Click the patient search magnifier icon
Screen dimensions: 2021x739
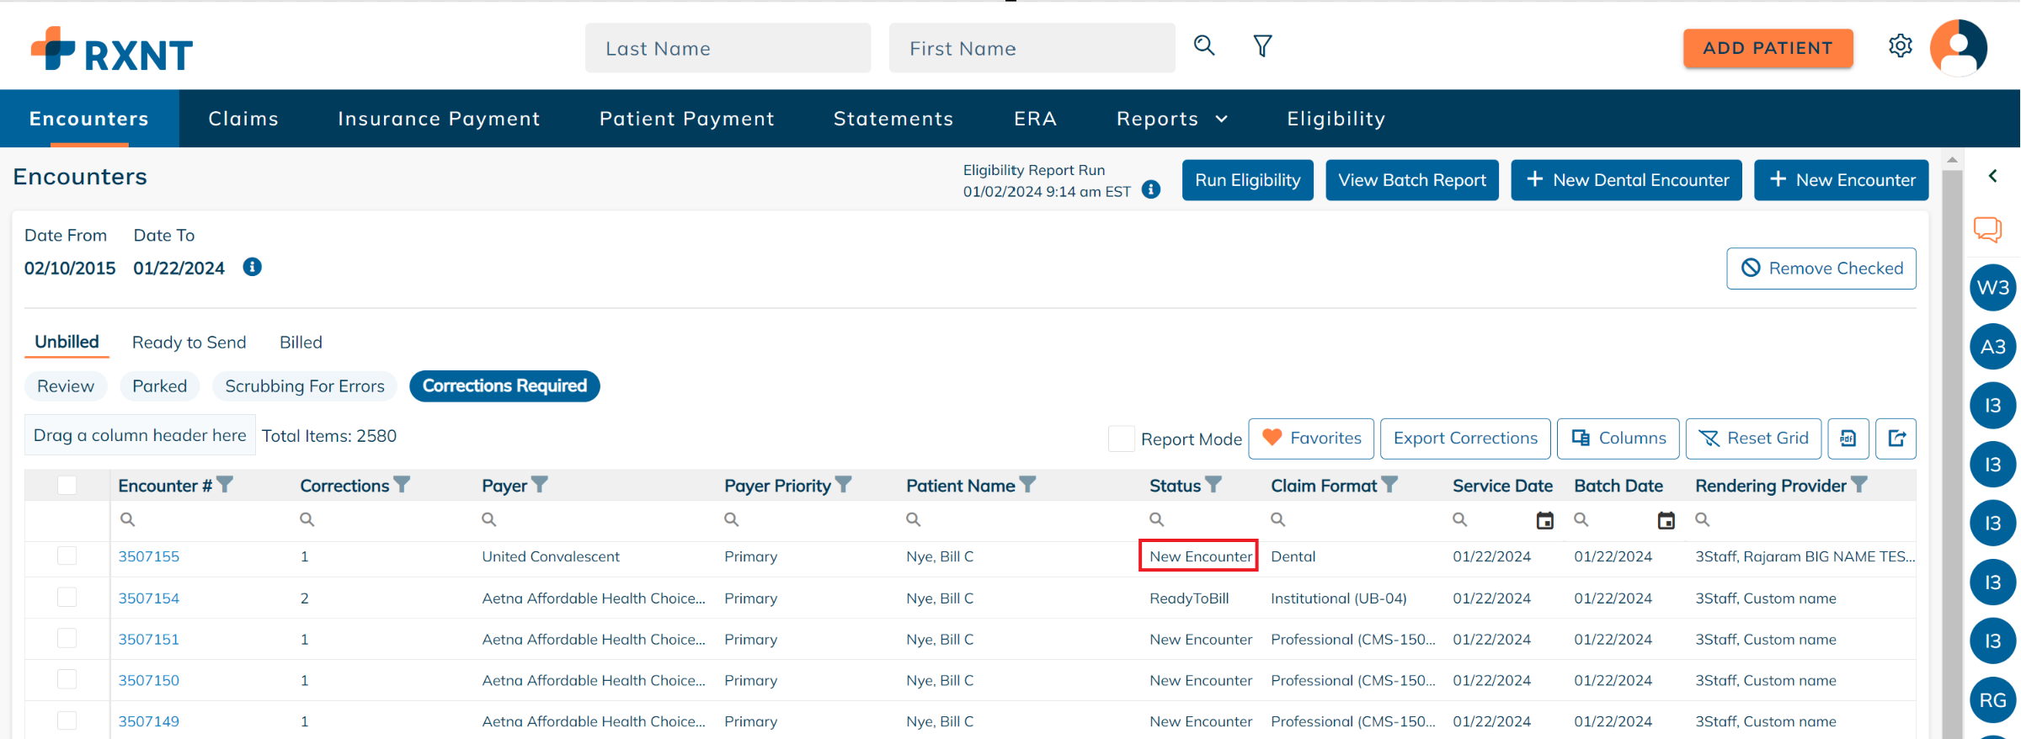pos(1204,45)
